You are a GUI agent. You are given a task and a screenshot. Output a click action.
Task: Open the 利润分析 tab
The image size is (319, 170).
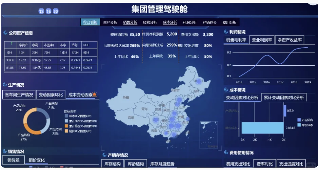[x=190, y=22]
